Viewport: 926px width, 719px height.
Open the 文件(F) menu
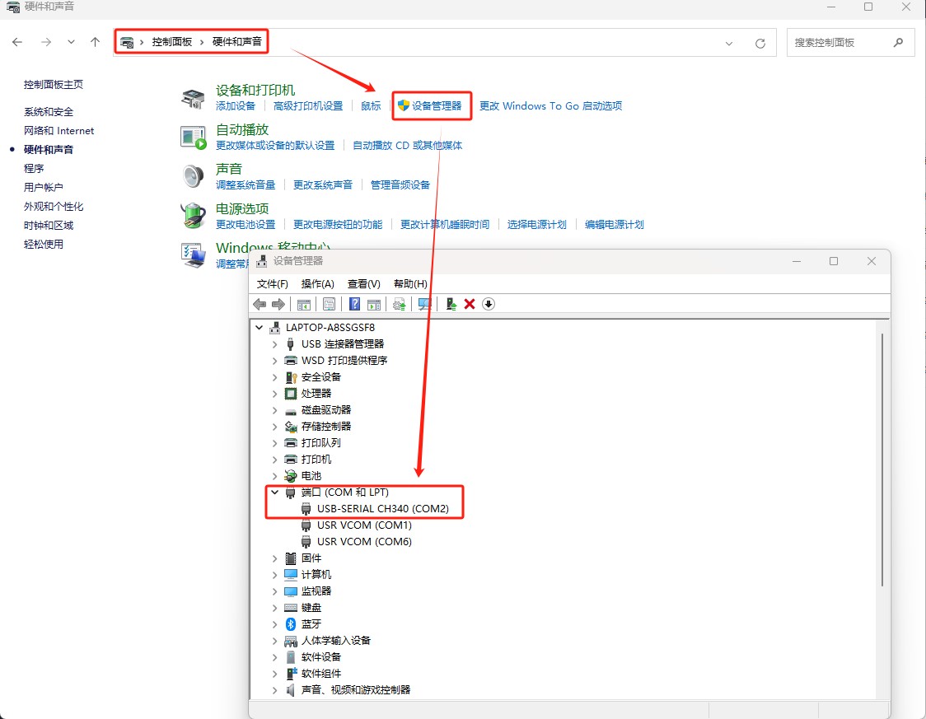pyautogui.click(x=272, y=284)
